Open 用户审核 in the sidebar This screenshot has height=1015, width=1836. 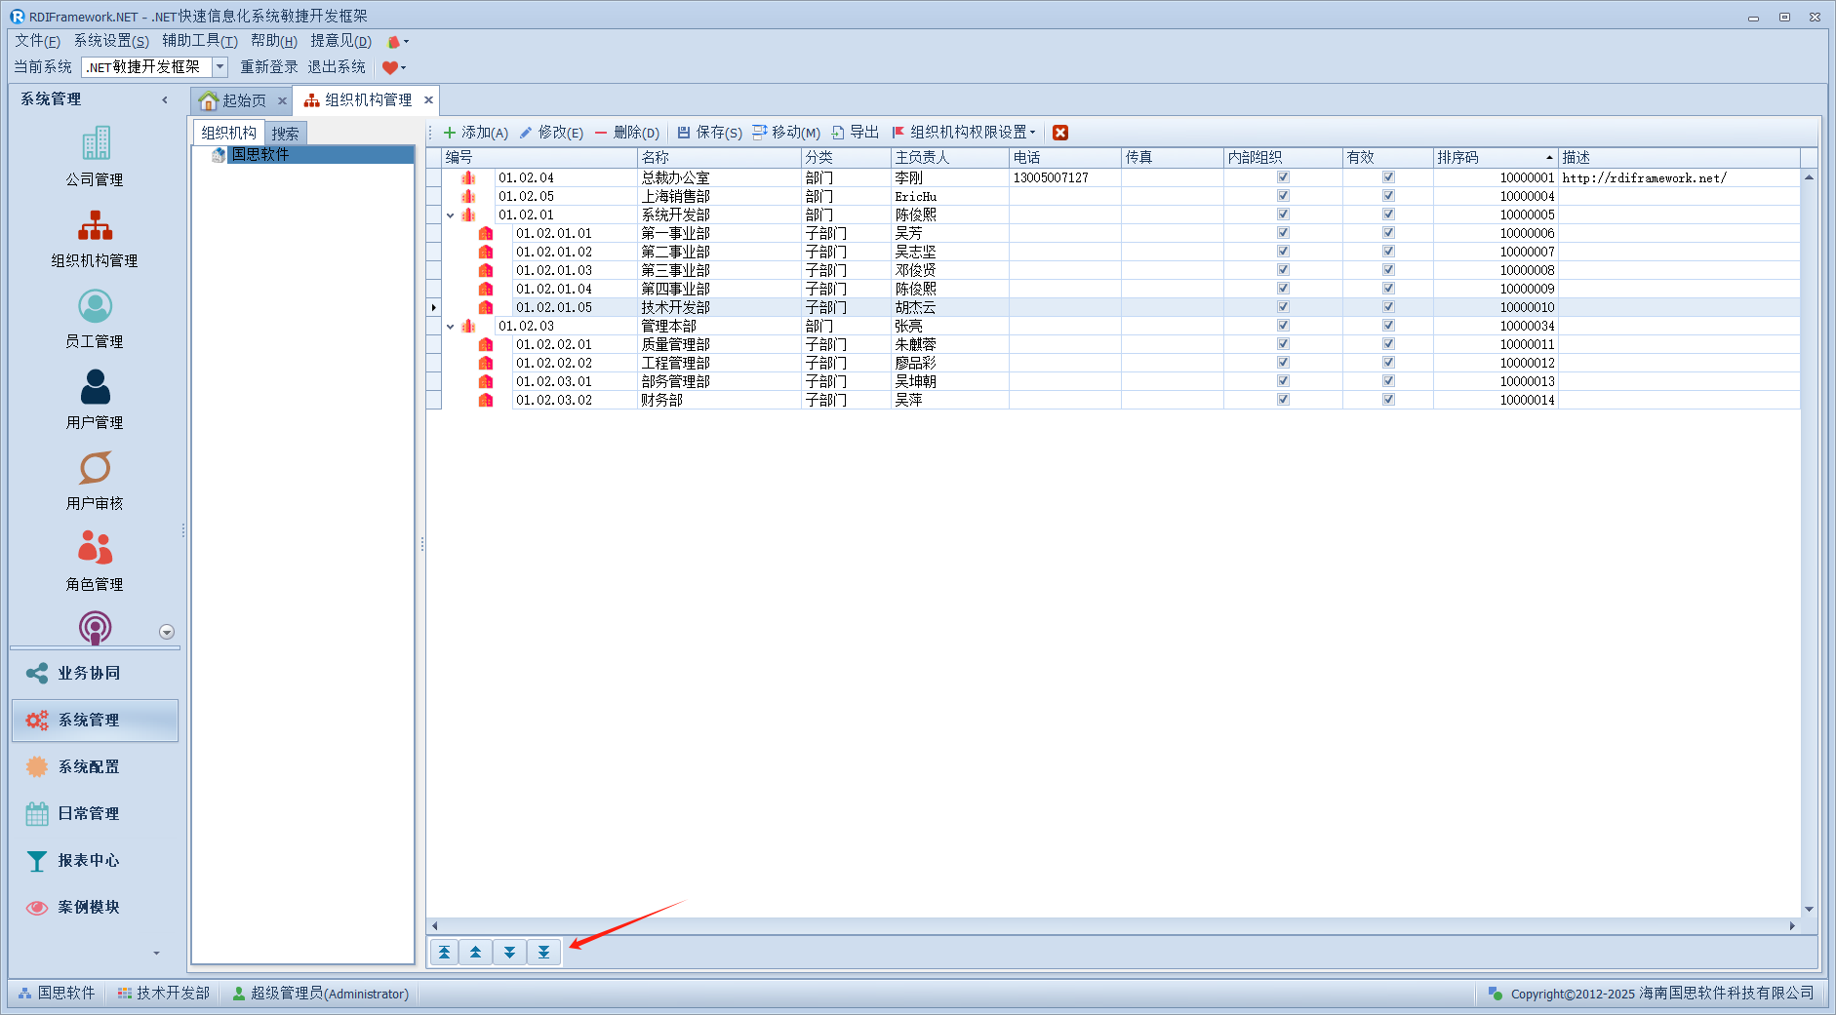point(95,469)
